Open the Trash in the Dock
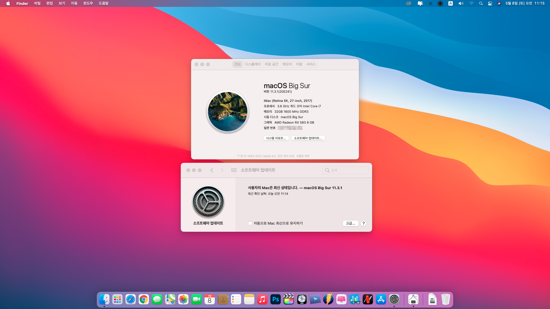Viewport: 550px width, 309px height. 446,300
